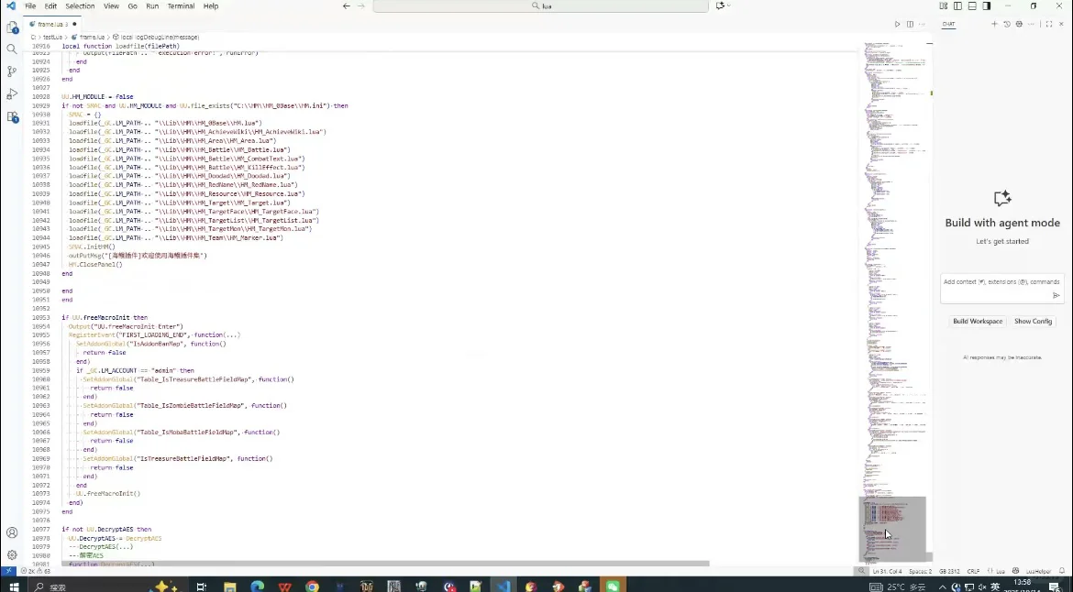Image resolution: width=1073 pixels, height=592 pixels.
Task: Open the Accounts menu icon
Action: [x=12, y=532]
